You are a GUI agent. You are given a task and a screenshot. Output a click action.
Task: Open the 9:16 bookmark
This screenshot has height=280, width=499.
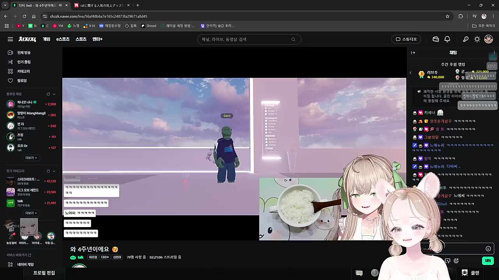(89, 26)
